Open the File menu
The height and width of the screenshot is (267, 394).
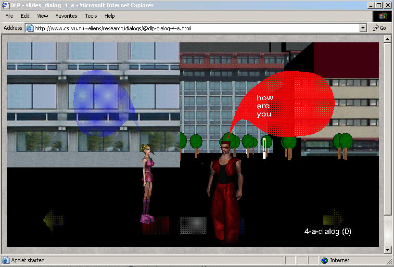[9, 16]
